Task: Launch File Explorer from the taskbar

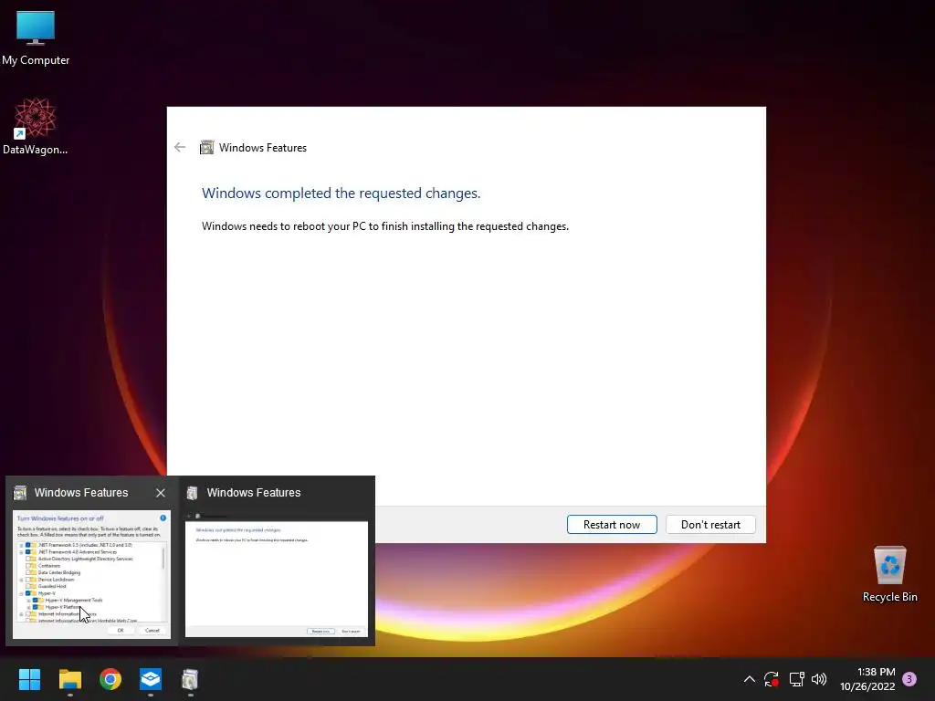Action: [x=70, y=679]
